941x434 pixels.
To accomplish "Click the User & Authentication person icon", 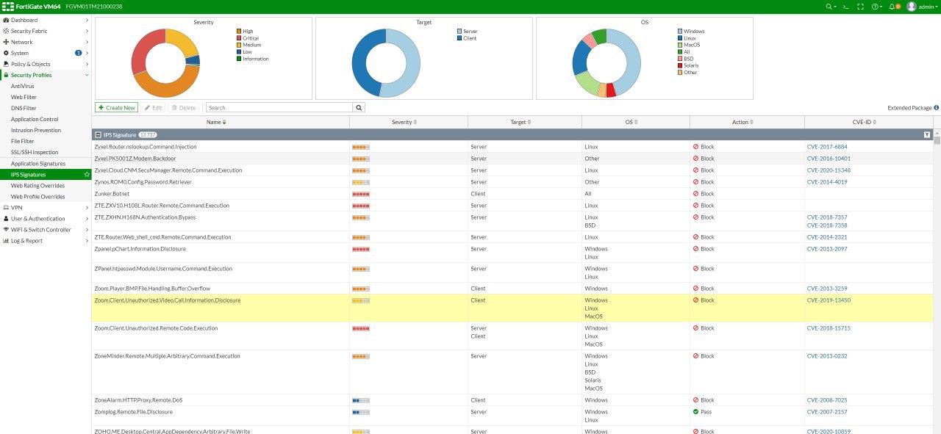I will coord(6,219).
